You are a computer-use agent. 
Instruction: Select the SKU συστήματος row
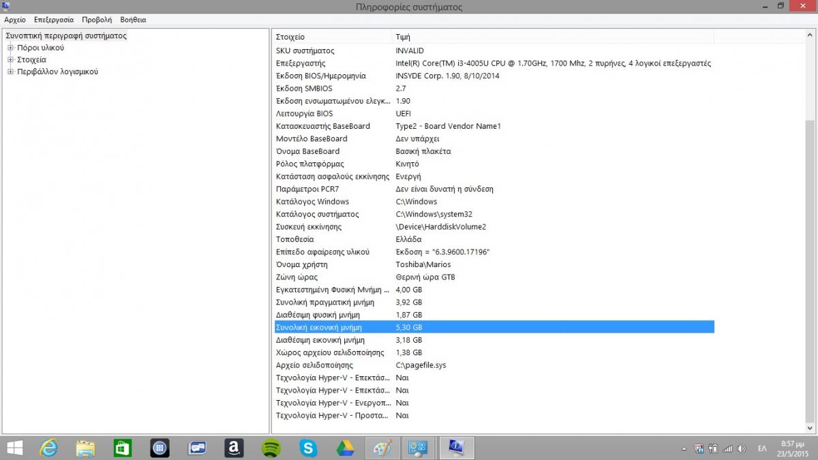494,51
